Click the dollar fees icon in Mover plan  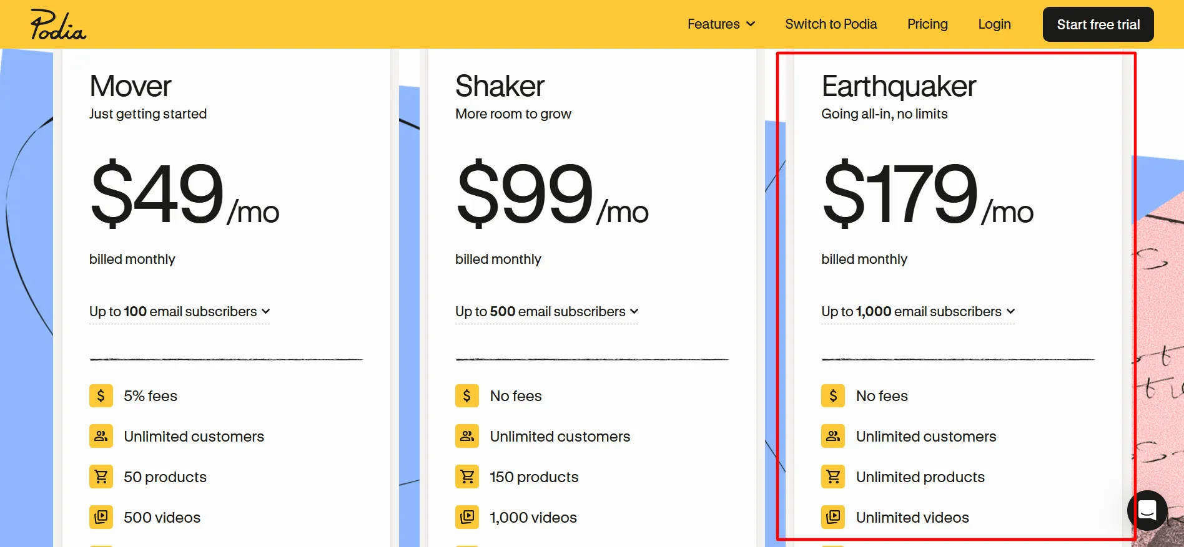tap(101, 395)
